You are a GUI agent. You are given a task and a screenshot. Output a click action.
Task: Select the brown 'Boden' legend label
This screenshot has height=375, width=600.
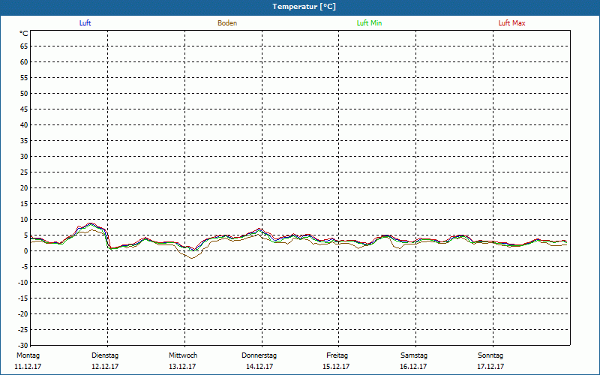click(x=227, y=23)
